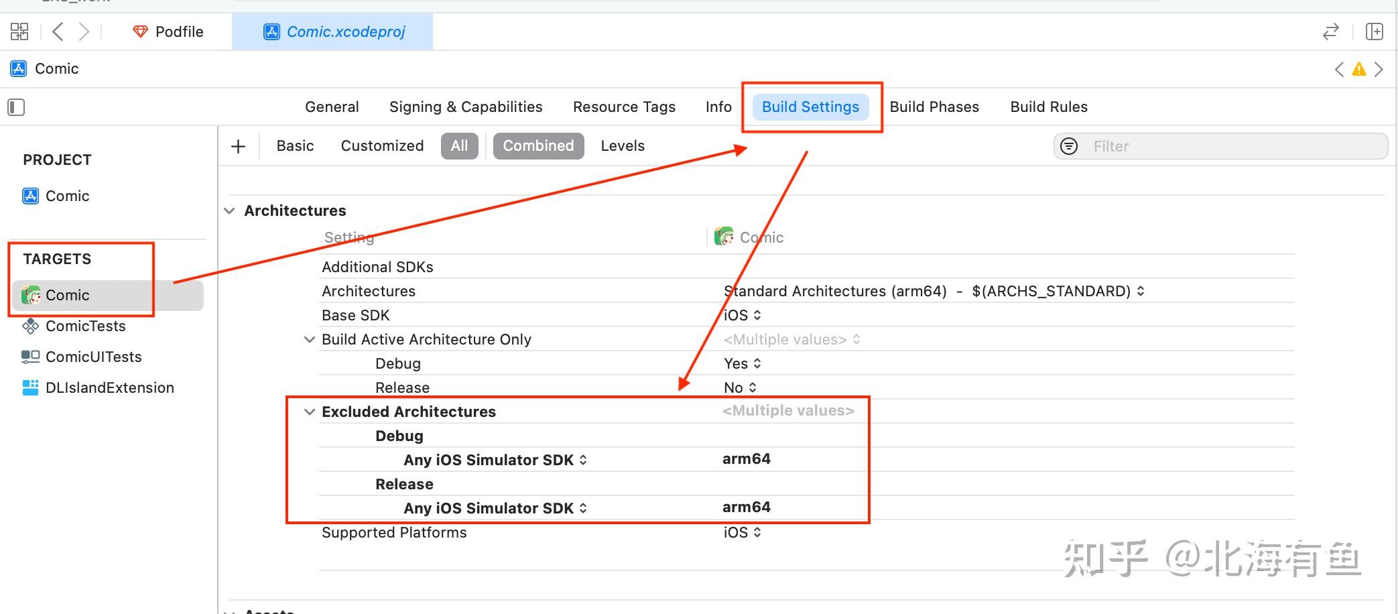
Task: Click the plus icon to add a build setting
Action: 238,145
